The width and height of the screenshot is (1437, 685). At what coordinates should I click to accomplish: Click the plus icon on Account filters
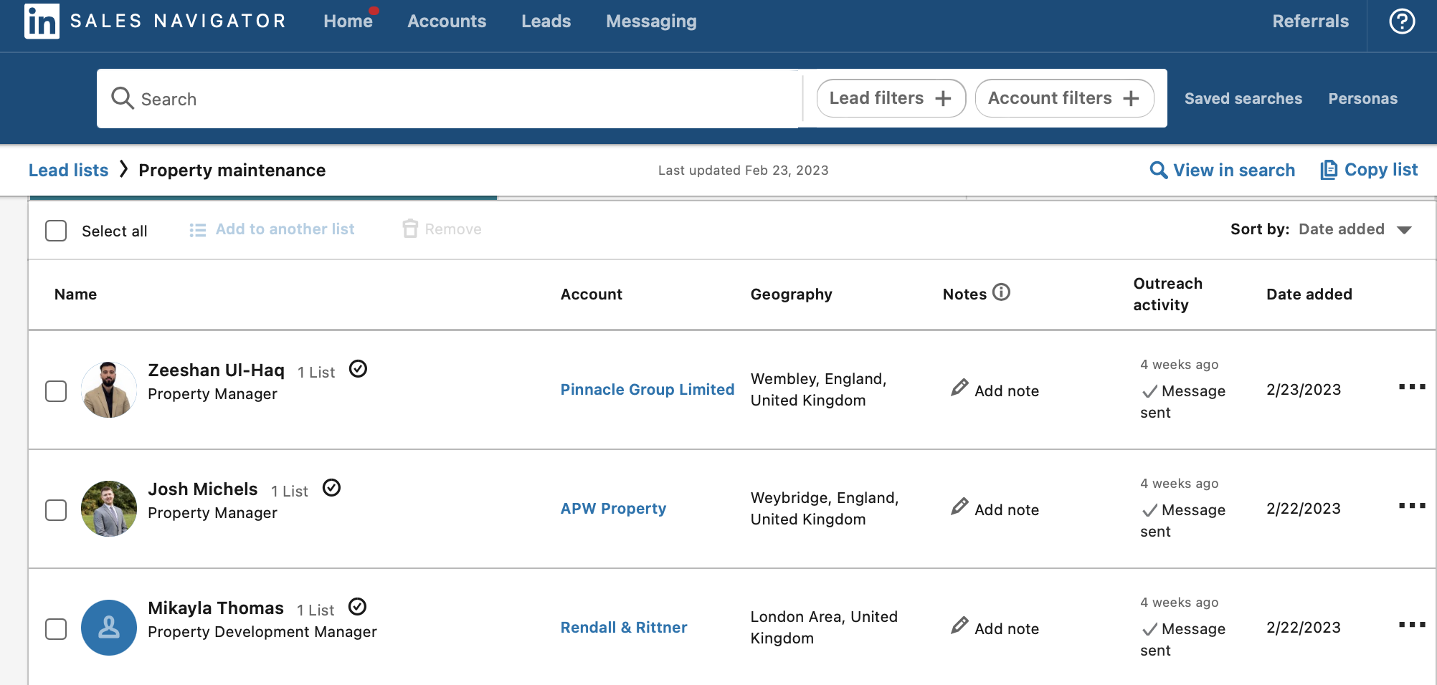pos(1131,99)
